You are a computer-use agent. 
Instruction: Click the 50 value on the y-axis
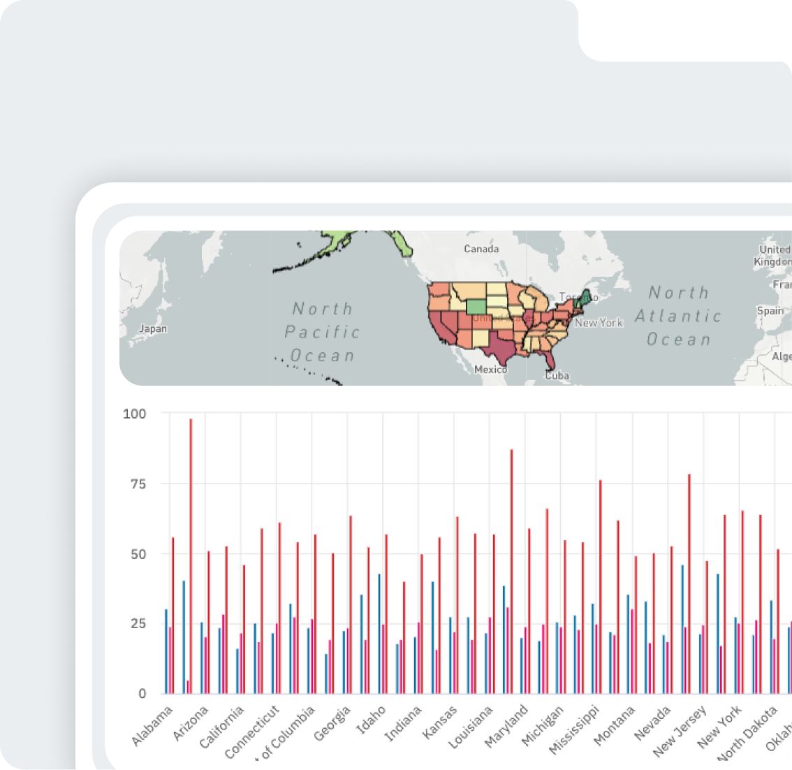pyautogui.click(x=138, y=554)
